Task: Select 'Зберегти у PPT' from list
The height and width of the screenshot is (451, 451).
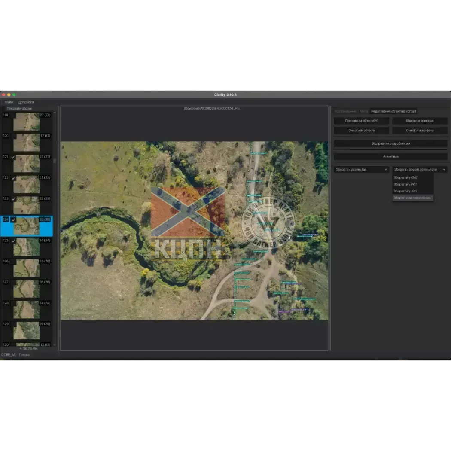Action: 405,184
